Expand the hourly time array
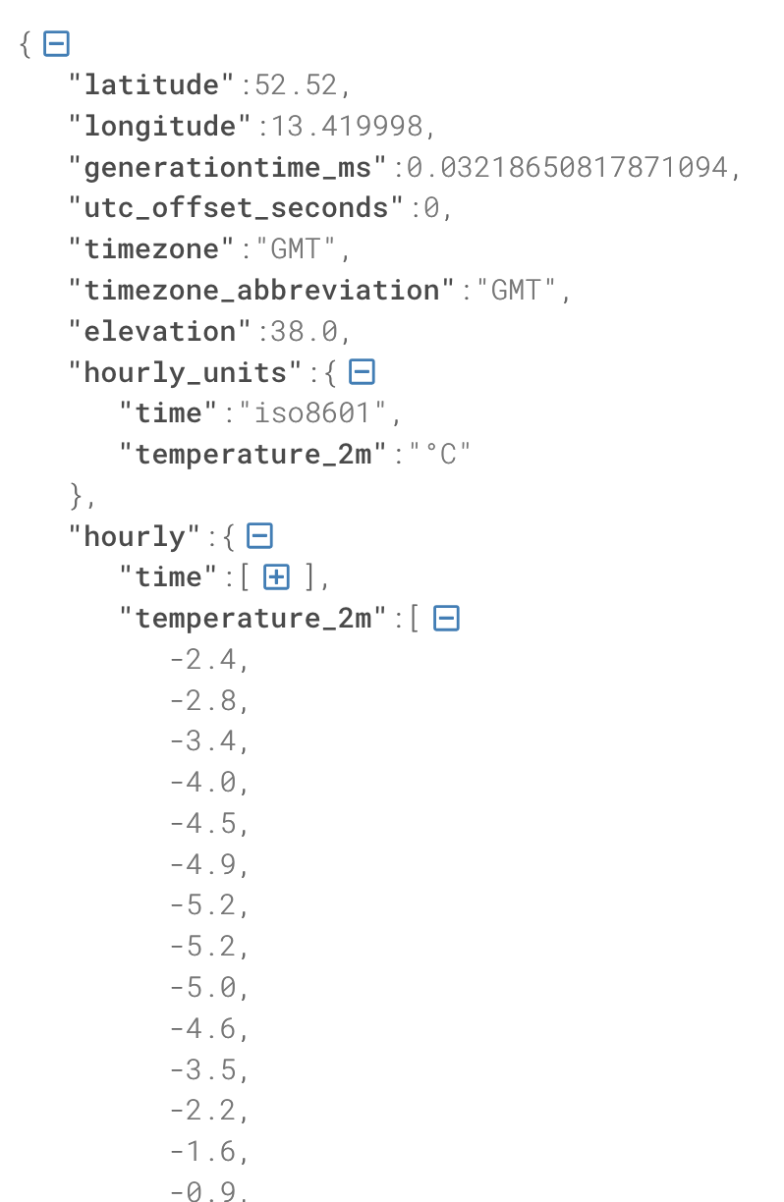The width and height of the screenshot is (784, 1202). [x=277, y=577]
